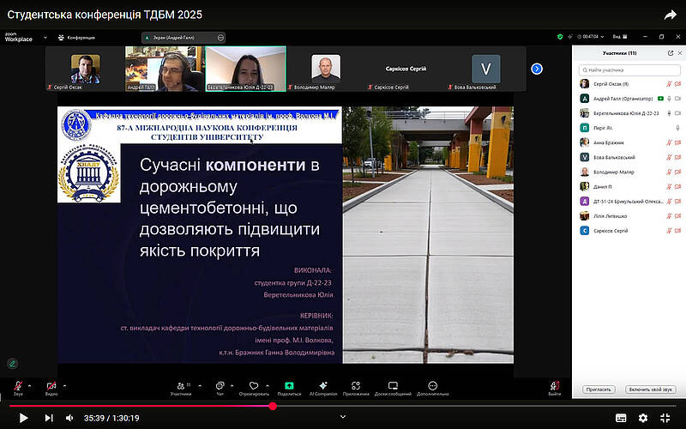Pop out the participants panel
The image size is (686, 429).
pos(670,53)
